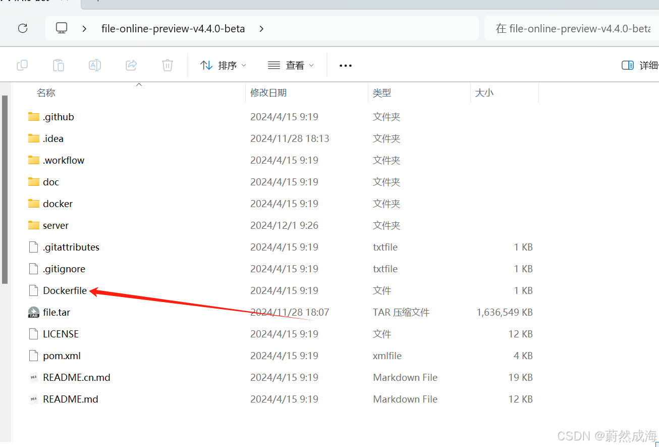The width and height of the screenshot is (659, 447).
Task: Click the xmlfile type of pom.xml
Action: coord(388,356)
